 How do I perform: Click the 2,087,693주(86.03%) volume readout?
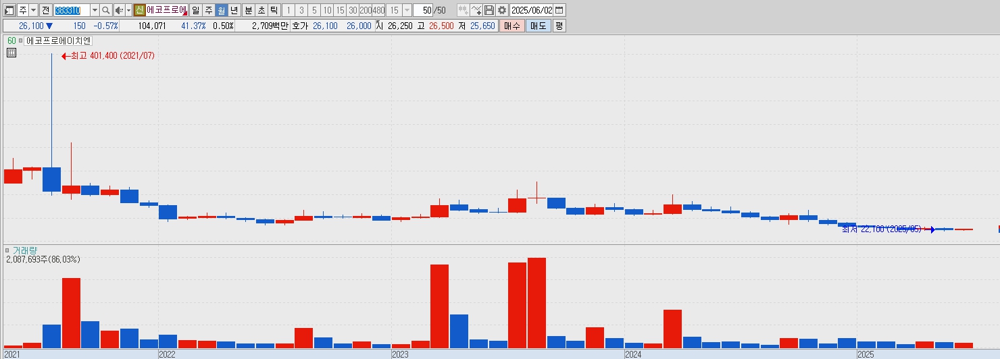click(x=43, y=259)
